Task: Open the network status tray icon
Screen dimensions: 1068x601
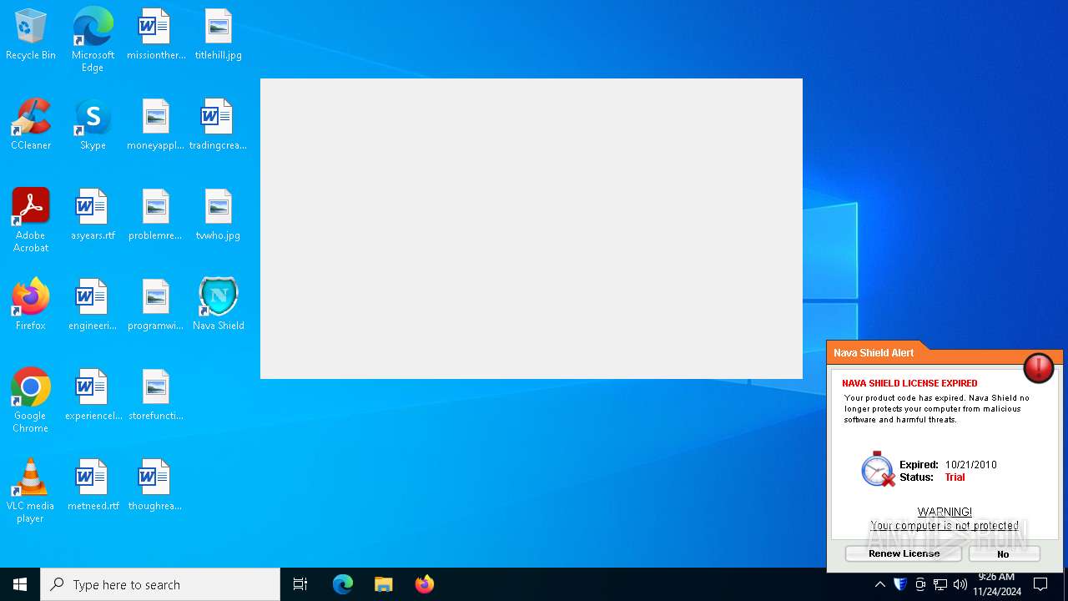Action: click(940, 584)
